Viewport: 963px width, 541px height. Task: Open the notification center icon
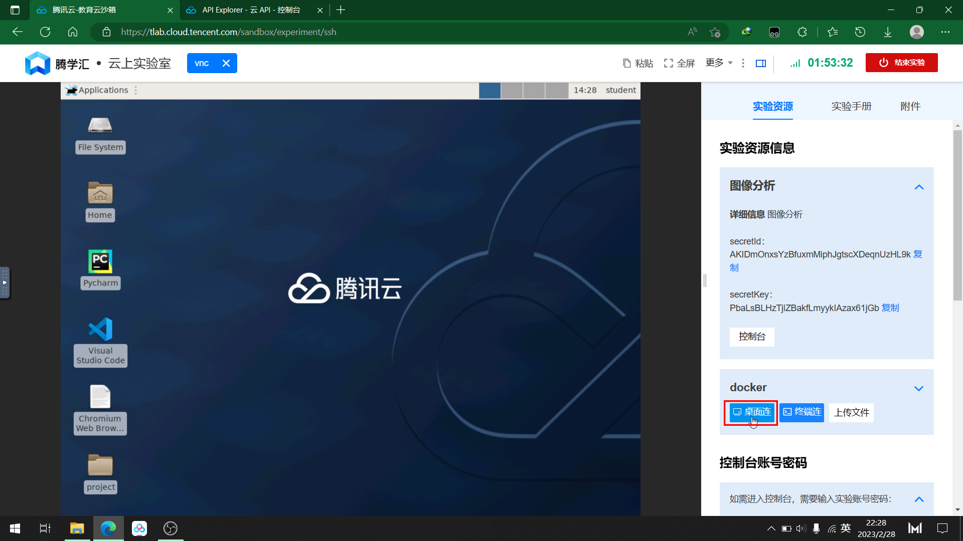pyautogui.click(x=942, y=528)
